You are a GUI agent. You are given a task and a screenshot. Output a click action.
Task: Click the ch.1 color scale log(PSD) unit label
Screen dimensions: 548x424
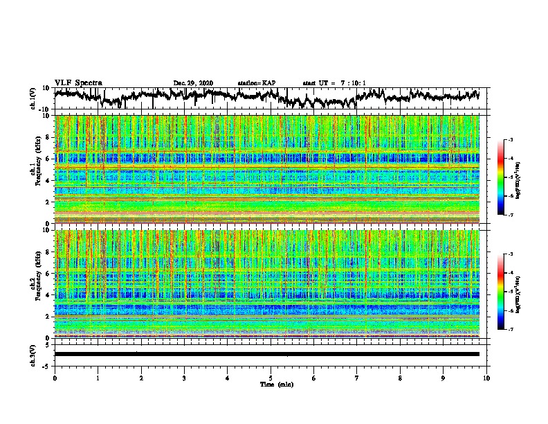point(518,180)
